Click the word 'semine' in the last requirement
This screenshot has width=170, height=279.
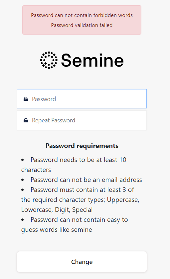click(x=82, y=229)
